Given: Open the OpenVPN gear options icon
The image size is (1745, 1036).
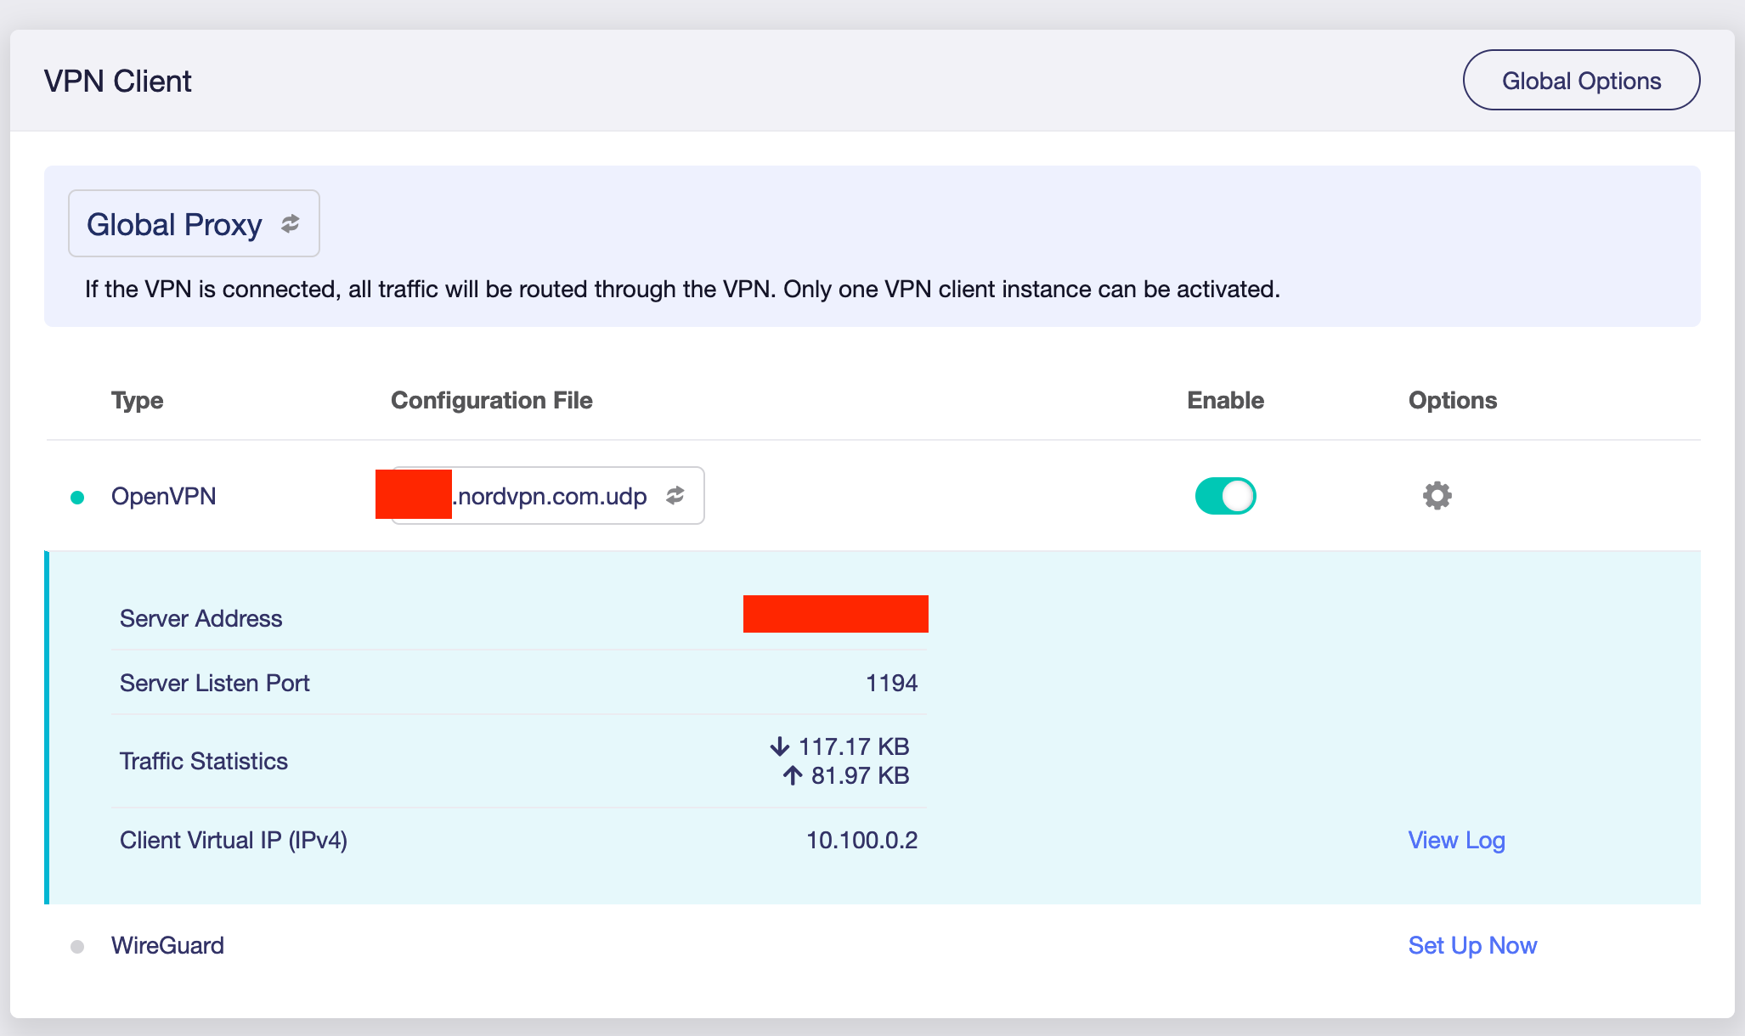Looking at the screenshot, I should pos(1437,496).
